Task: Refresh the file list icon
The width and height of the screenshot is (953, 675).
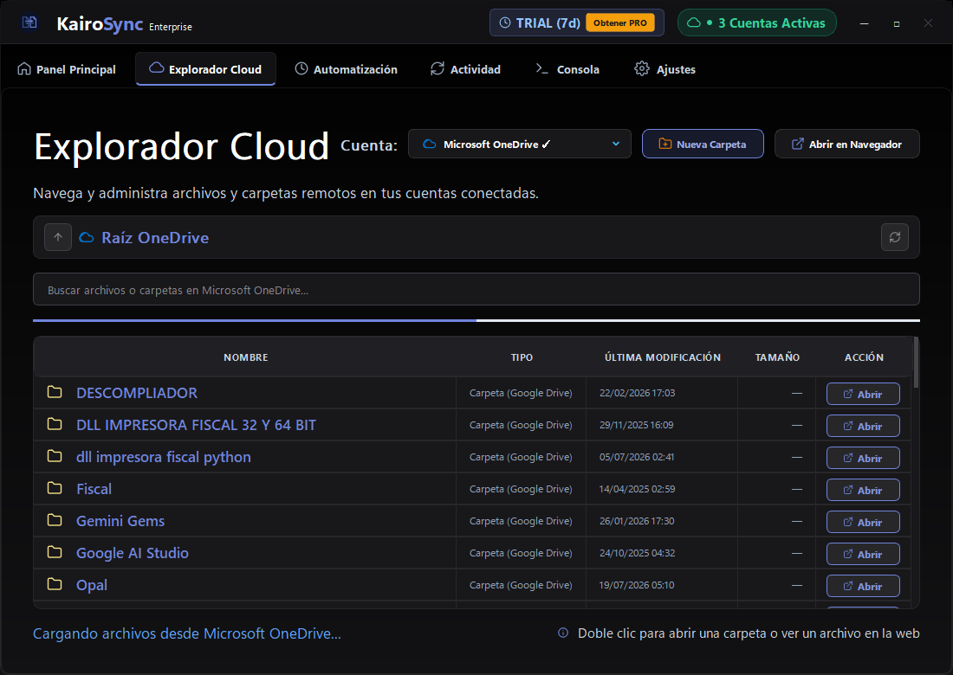Action: (895, 237)
